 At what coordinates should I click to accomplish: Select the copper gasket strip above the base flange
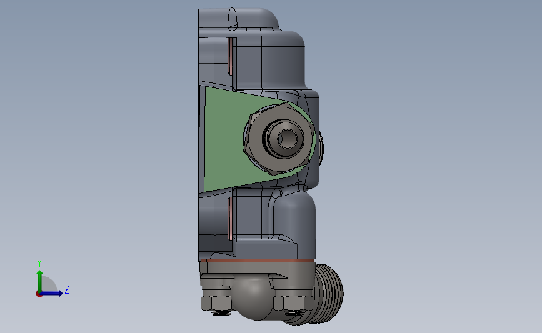(x=257, y=260)
